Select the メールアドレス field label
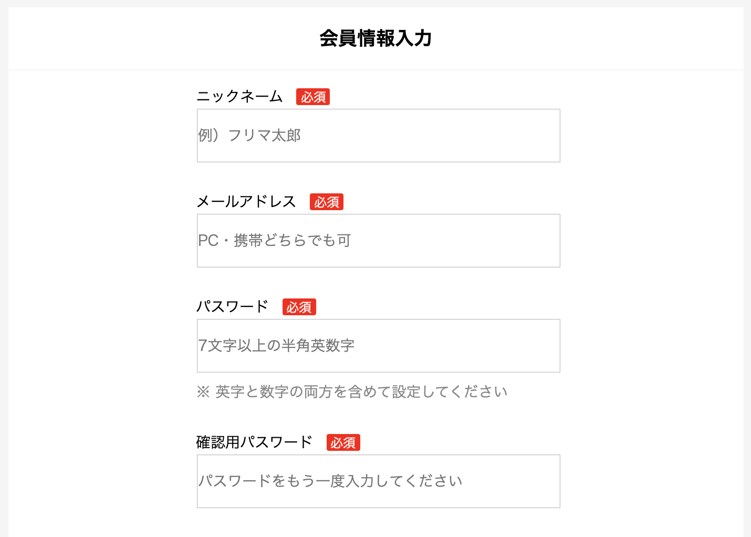Image resolution: width=751 pixels, height=537 pixels. [x=246, y=201]
